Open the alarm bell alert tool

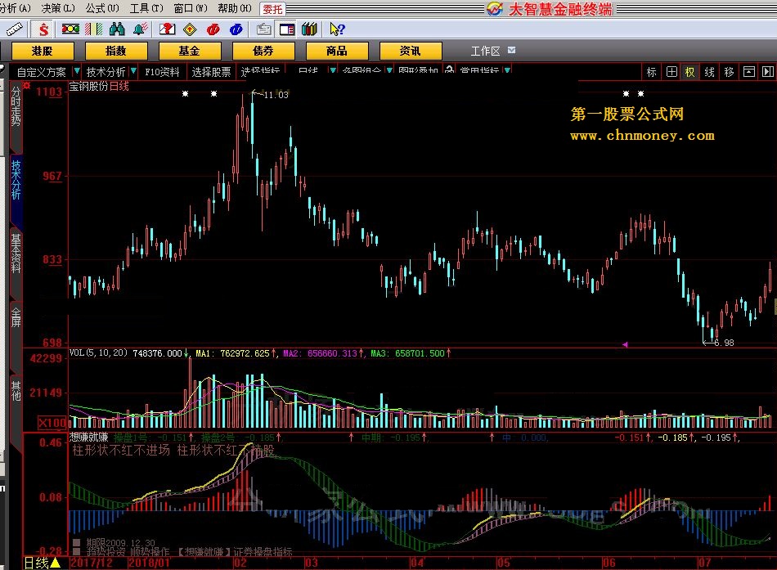(141, 29)
